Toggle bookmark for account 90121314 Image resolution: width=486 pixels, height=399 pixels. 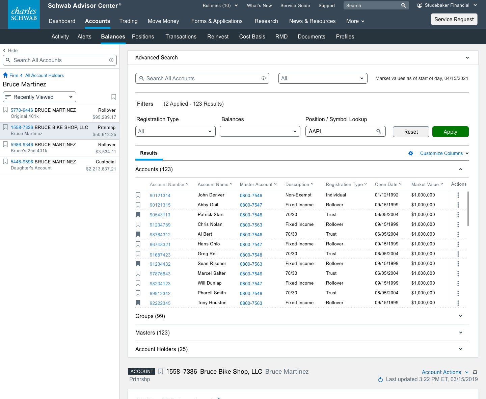point(138,195)
